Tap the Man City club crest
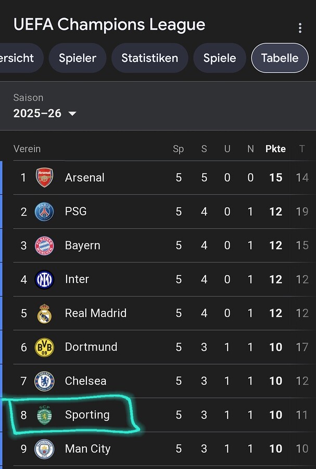 [x=44, y=449]
